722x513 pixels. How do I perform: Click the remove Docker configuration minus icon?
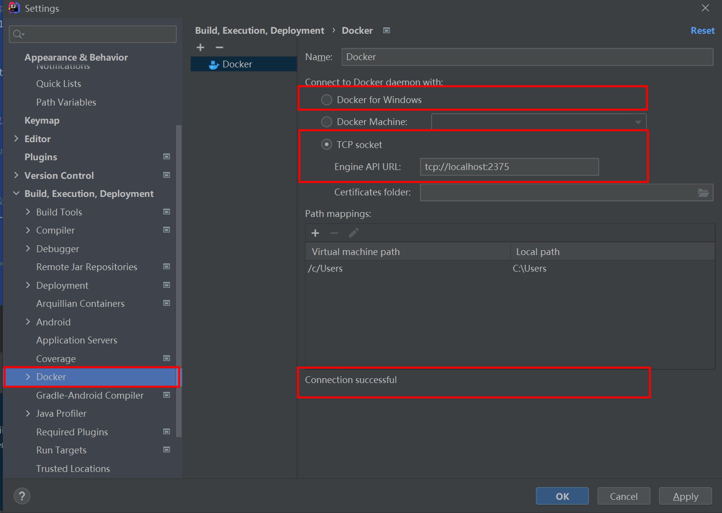pyautogui.click(x=219, y=47)
